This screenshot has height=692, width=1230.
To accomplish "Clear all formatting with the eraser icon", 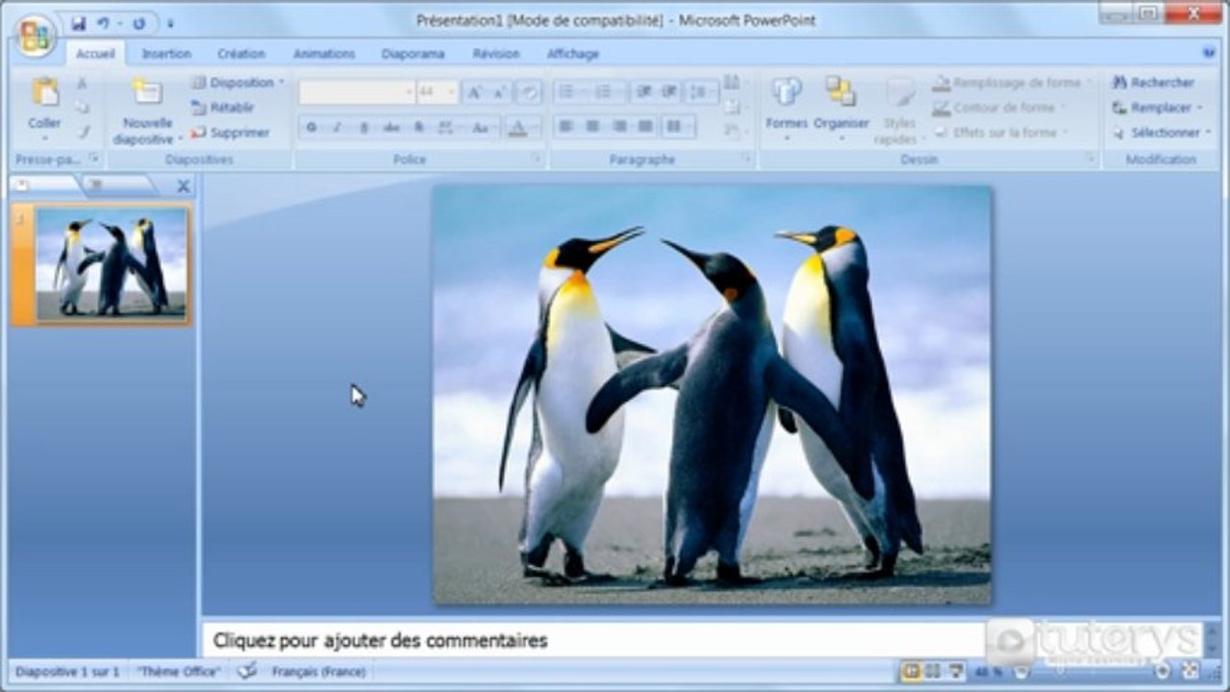I will (528, 92).
